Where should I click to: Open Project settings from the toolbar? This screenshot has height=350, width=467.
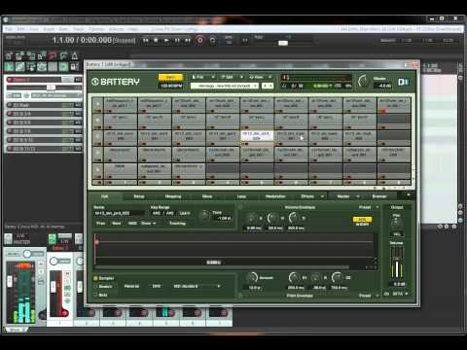(x=42, y=56)
